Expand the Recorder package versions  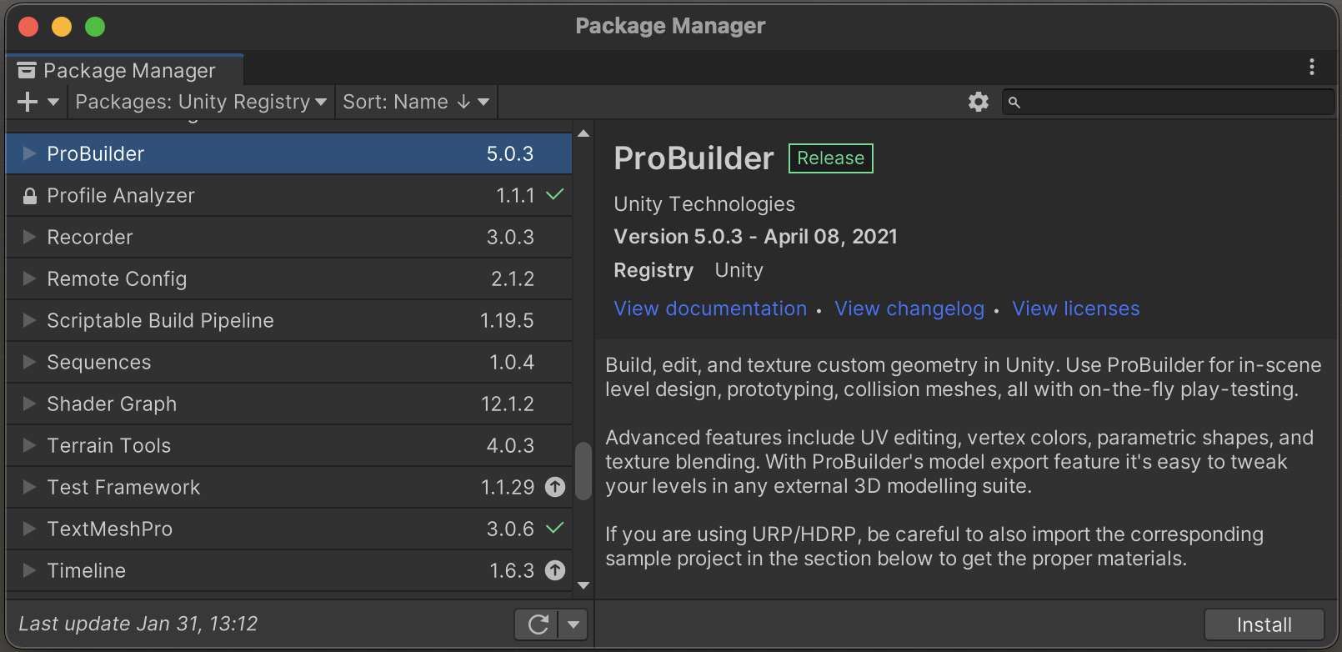pyautogui.click(x=29, y=237)
